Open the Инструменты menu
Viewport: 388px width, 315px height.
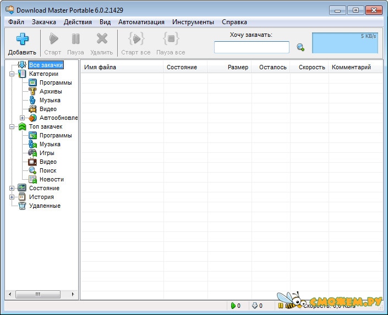(x=193, y=22)
